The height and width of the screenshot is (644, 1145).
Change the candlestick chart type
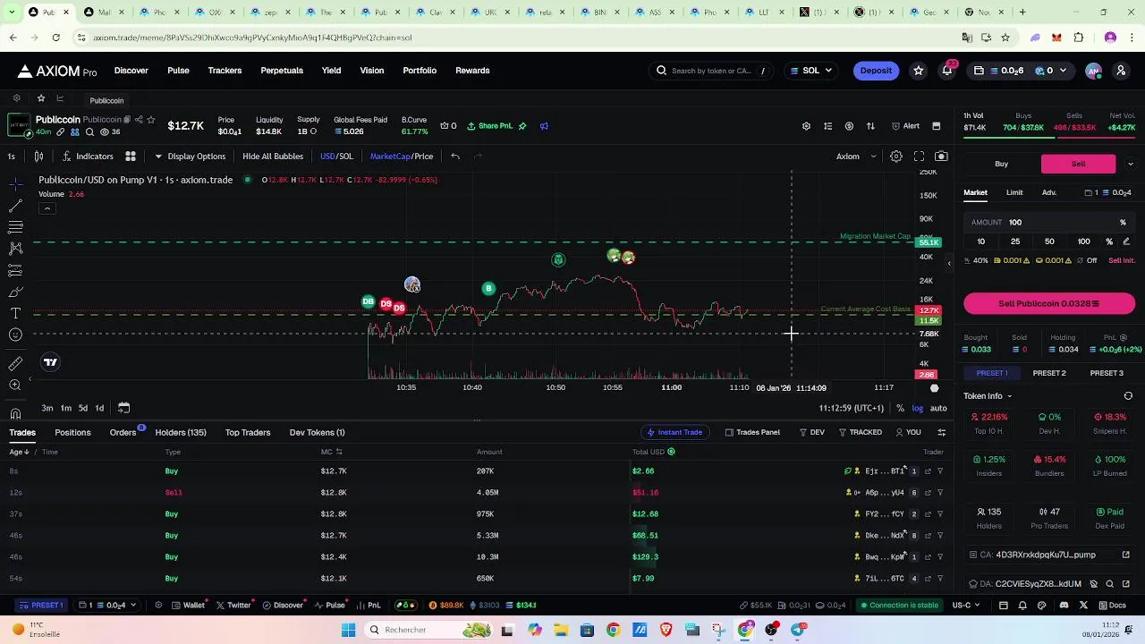click(38, 157)
